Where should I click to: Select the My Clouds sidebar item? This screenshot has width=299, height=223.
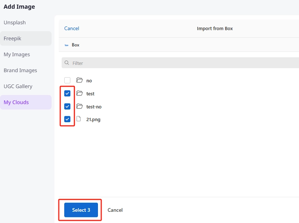(16, 102)
